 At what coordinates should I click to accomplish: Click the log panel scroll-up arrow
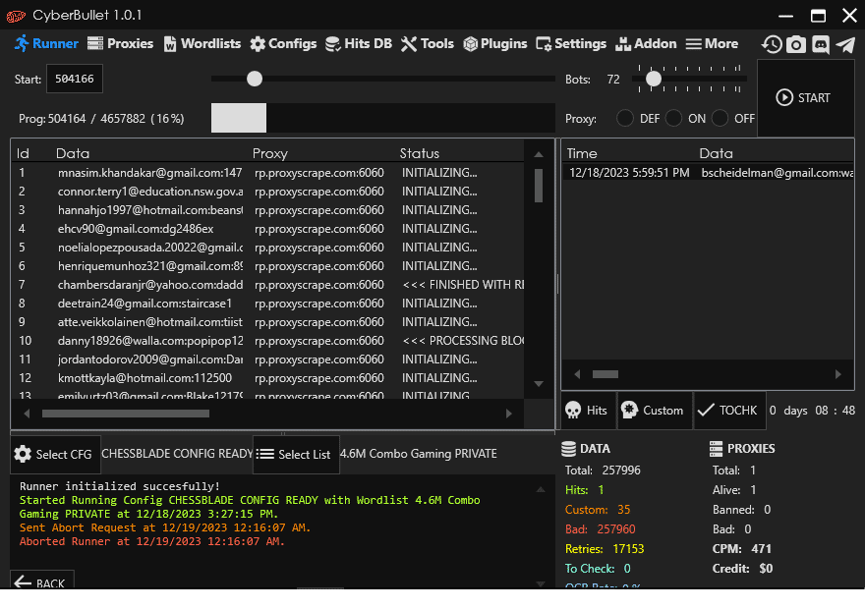pos(539,488)
